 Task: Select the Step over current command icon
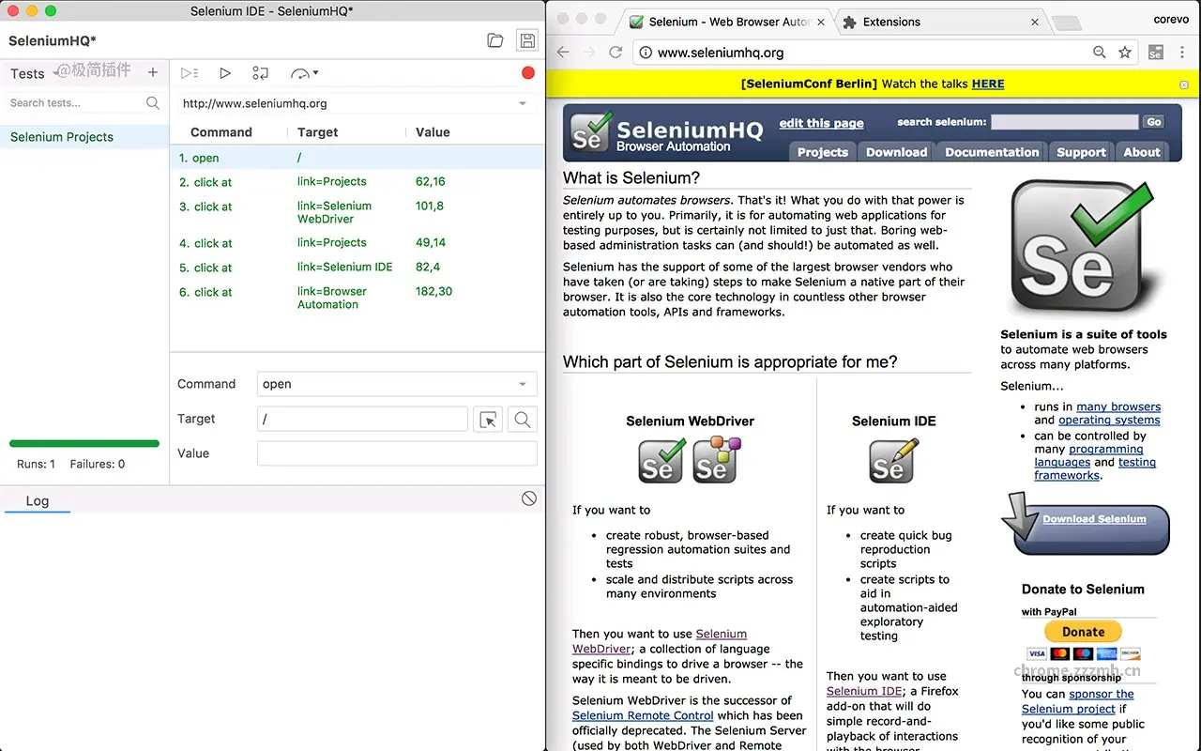pyautogui.click(x=260, y=72)
